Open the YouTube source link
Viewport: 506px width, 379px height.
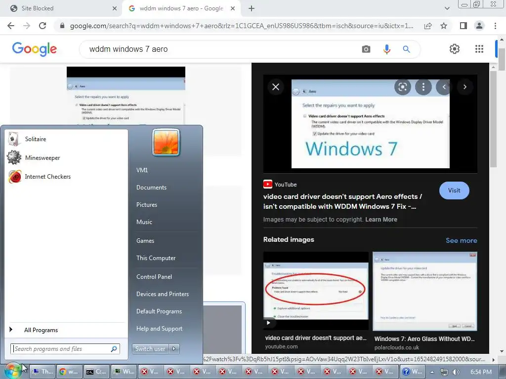click(x=280, y=185)
